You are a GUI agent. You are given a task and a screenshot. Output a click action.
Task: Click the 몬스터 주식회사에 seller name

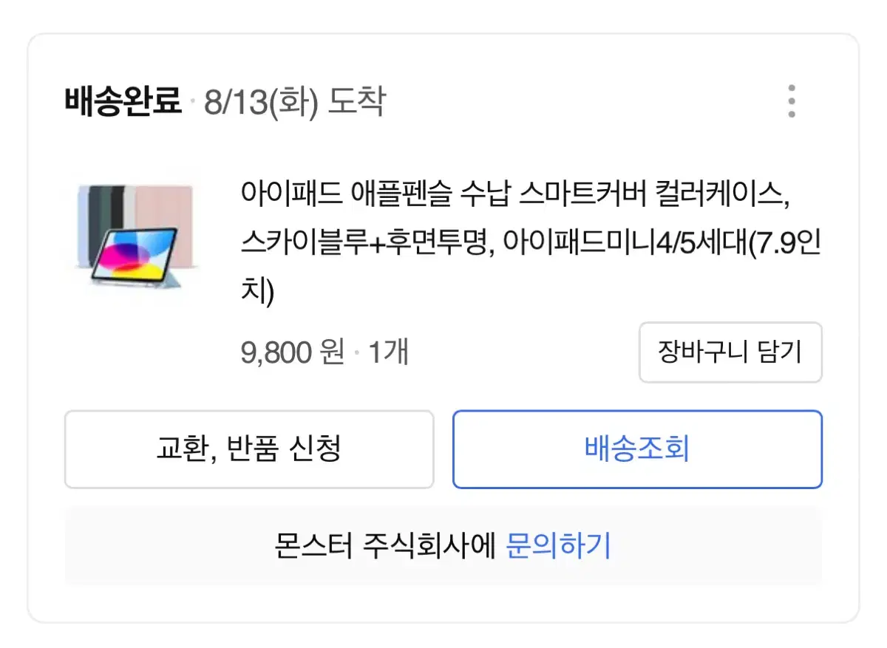(x=384, y=547)
